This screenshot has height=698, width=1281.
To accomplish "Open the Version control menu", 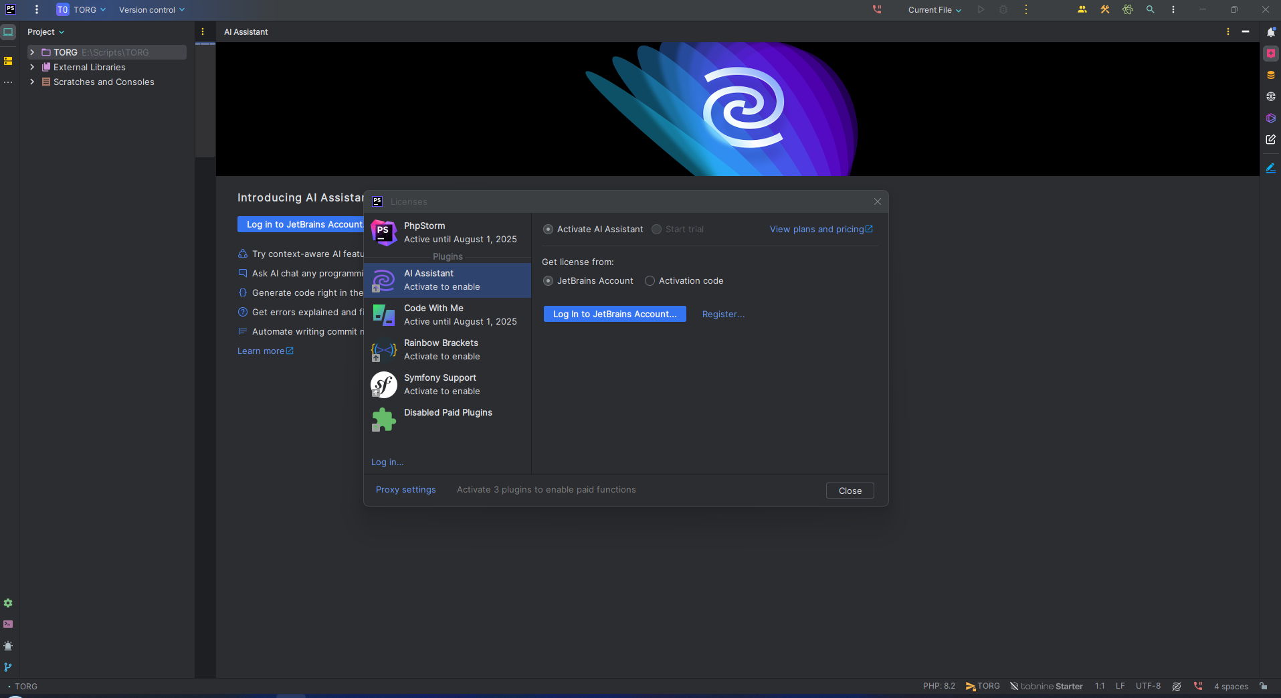I will point(151,10).
